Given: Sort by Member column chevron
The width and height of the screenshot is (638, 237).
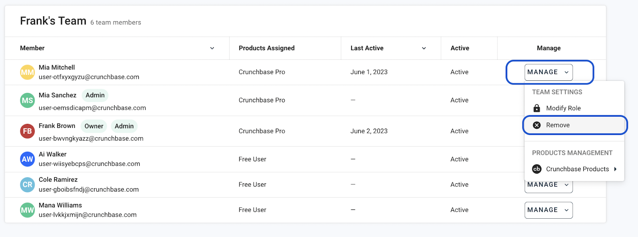Looking at the screenshot, I should (212, 48).
